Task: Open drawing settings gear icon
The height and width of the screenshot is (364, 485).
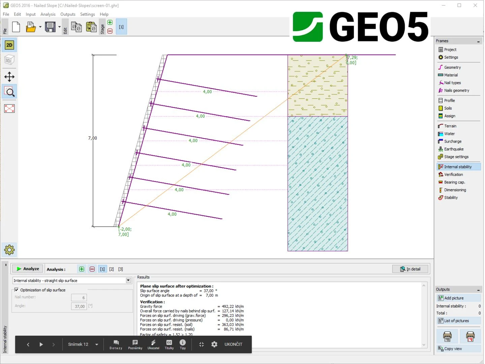Action: coord(9,250)
